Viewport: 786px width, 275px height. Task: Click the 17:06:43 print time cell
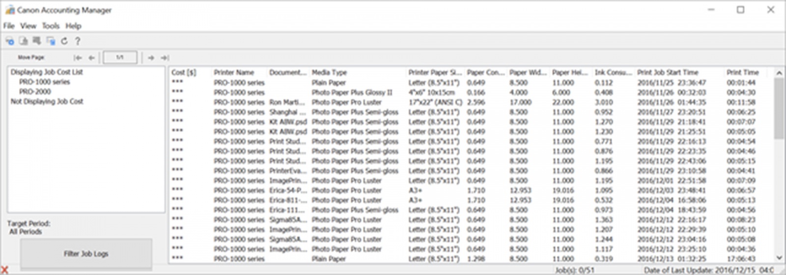coord(741,259)
